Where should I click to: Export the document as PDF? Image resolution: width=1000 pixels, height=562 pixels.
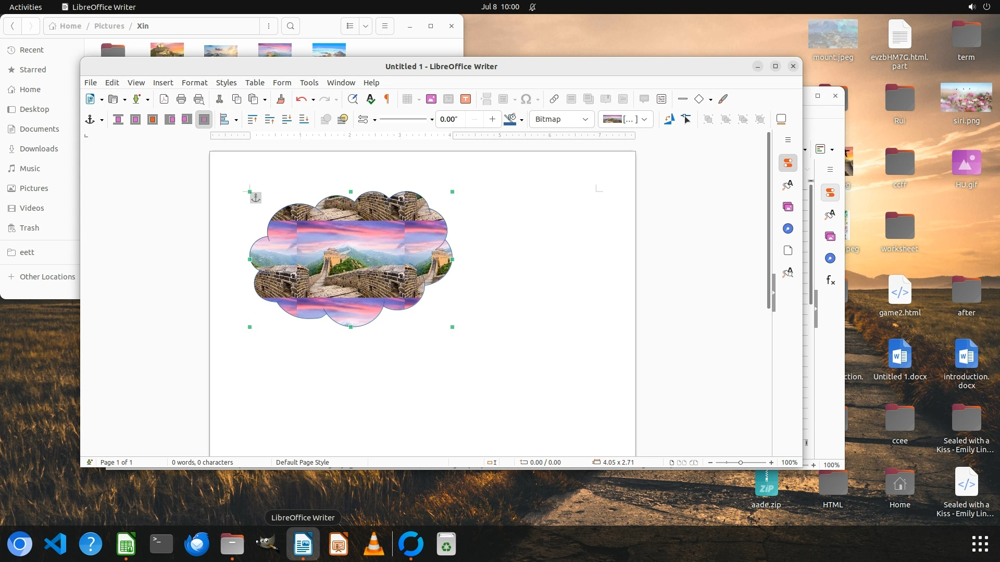point(164,99)
